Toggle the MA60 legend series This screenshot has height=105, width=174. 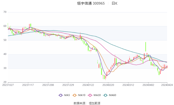pos(110,95)
